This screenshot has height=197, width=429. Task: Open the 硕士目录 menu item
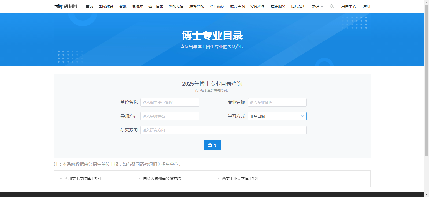pyautogui.click(x=156, y=6)
